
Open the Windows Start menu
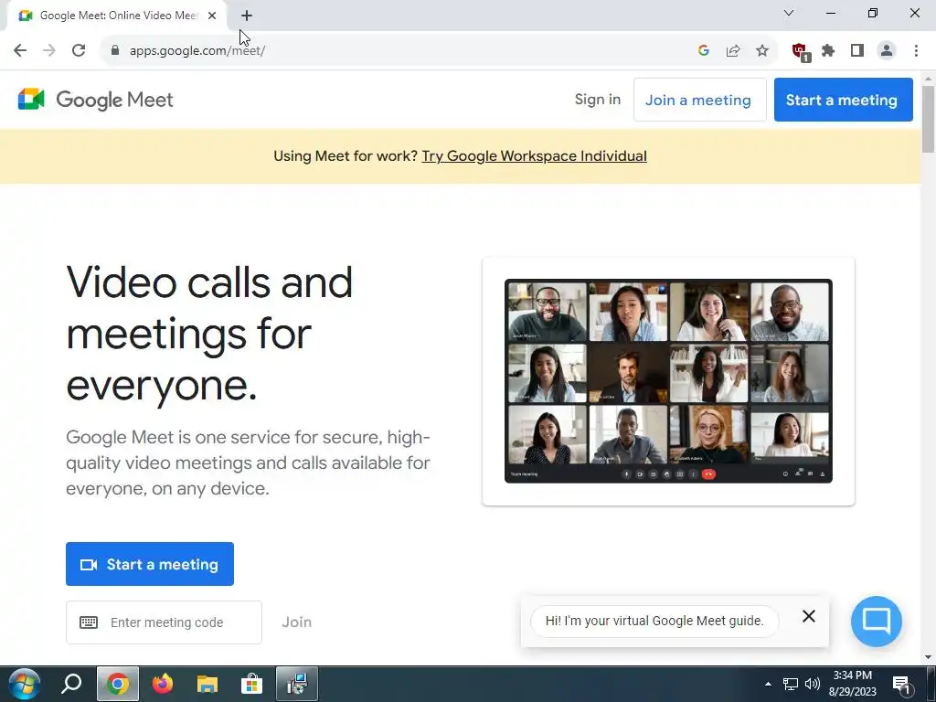click(24, 684)
